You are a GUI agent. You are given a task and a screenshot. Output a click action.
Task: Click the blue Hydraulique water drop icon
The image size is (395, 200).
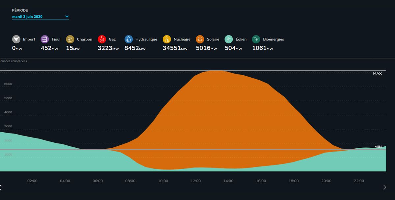pos(129,39)
